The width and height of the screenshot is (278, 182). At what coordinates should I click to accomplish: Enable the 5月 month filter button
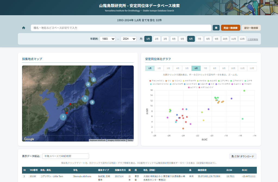pos(182,39)
